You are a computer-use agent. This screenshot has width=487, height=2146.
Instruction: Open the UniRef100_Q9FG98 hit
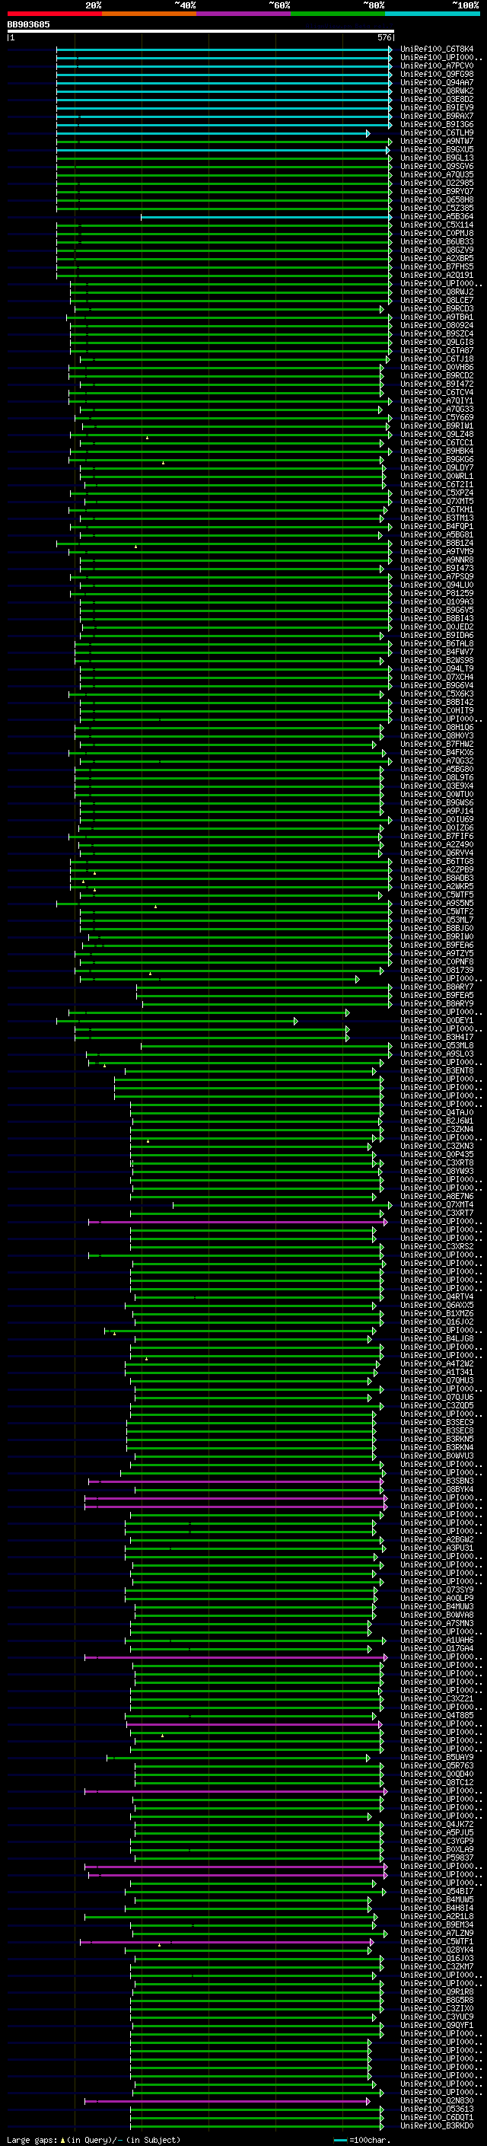(x=436, y=74)
